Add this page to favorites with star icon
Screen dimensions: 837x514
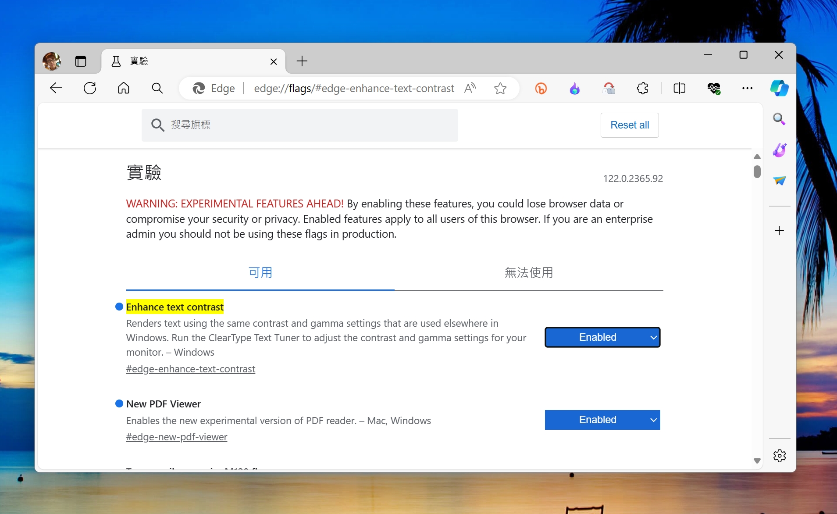point(500,89)
